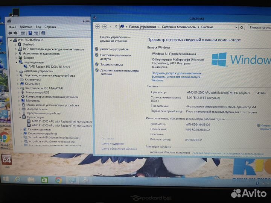The image size is (271, 203).
Task: Click the scan hardware changes toolbar icon
Action: (x=43, y=33)
